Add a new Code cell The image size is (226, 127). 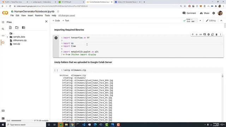pyautogui.click(x=56, y=20)
